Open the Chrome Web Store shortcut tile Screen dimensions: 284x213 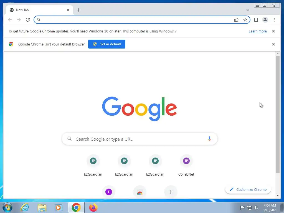click(x=140, y=192)
